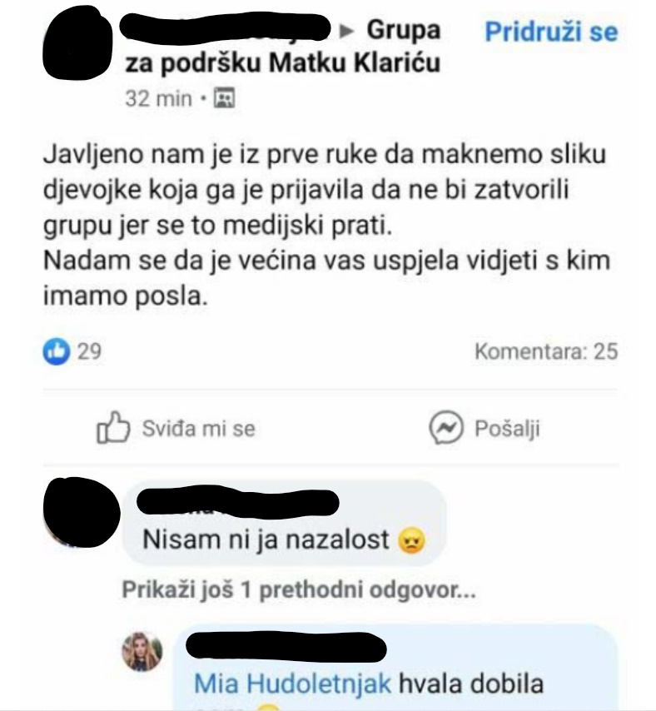The image size is (656, 711).
Task: Open the Komentara: 25 comments list
Action: pyautogui.click(x=546, y=351)
